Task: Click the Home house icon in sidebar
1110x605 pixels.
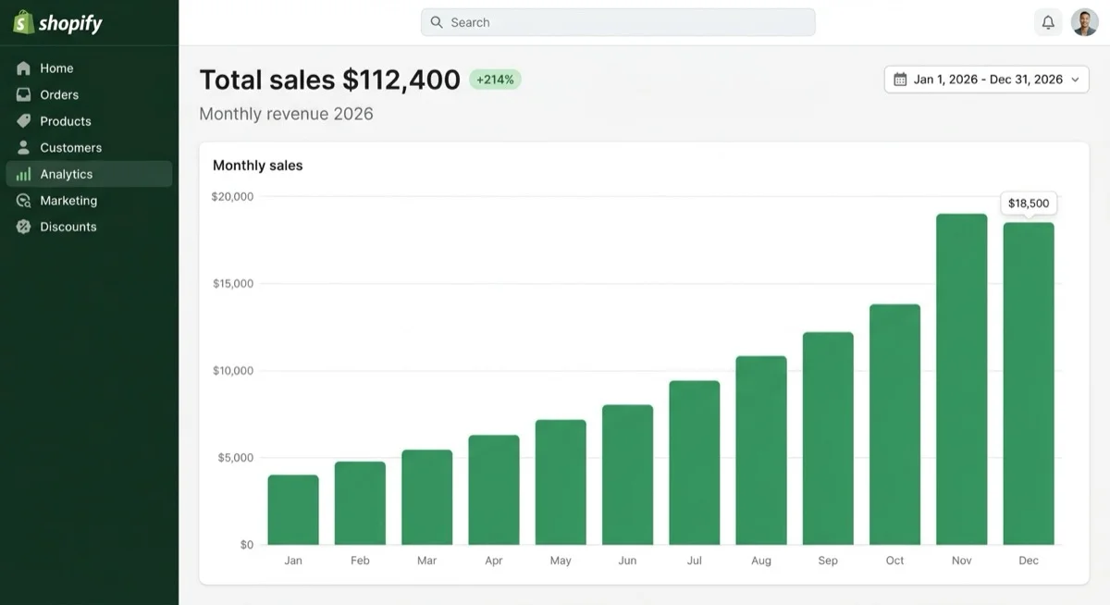Action: pos(24,68)
